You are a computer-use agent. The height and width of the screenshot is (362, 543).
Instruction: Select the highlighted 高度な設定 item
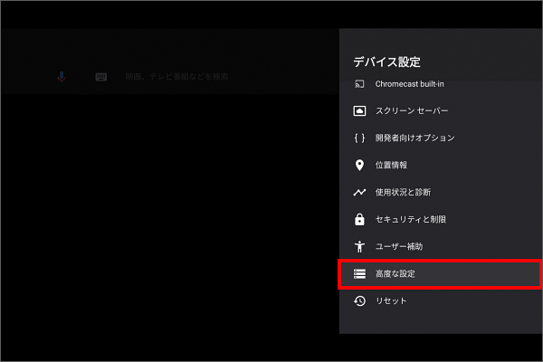439,273
